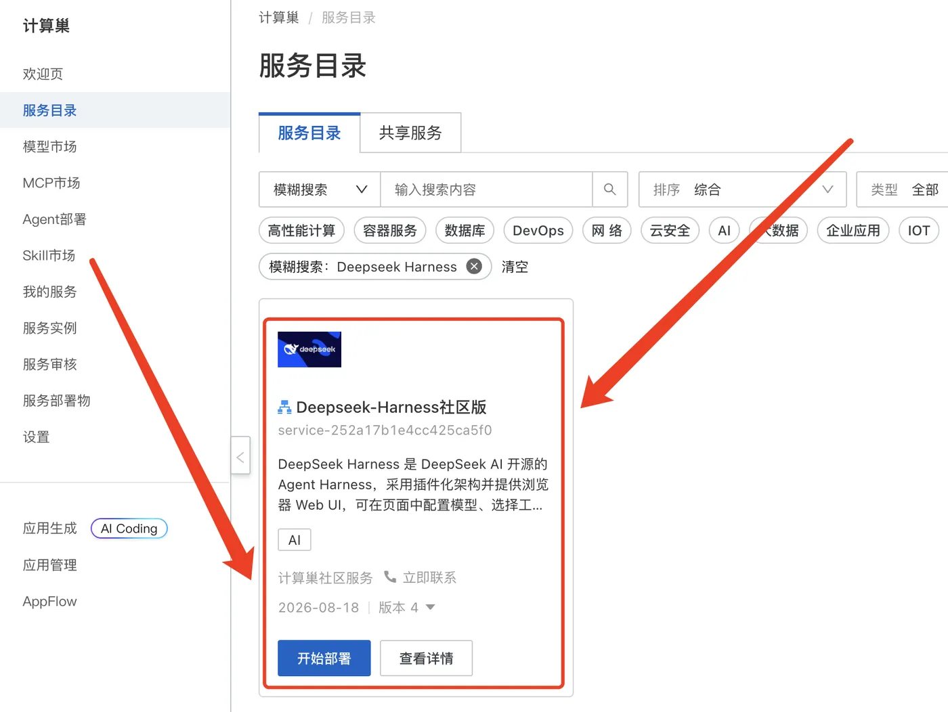The height and width of the screenshot is (712, 948).
Task: Click the phone icon next to 立即联系
Action: (390, 577)
